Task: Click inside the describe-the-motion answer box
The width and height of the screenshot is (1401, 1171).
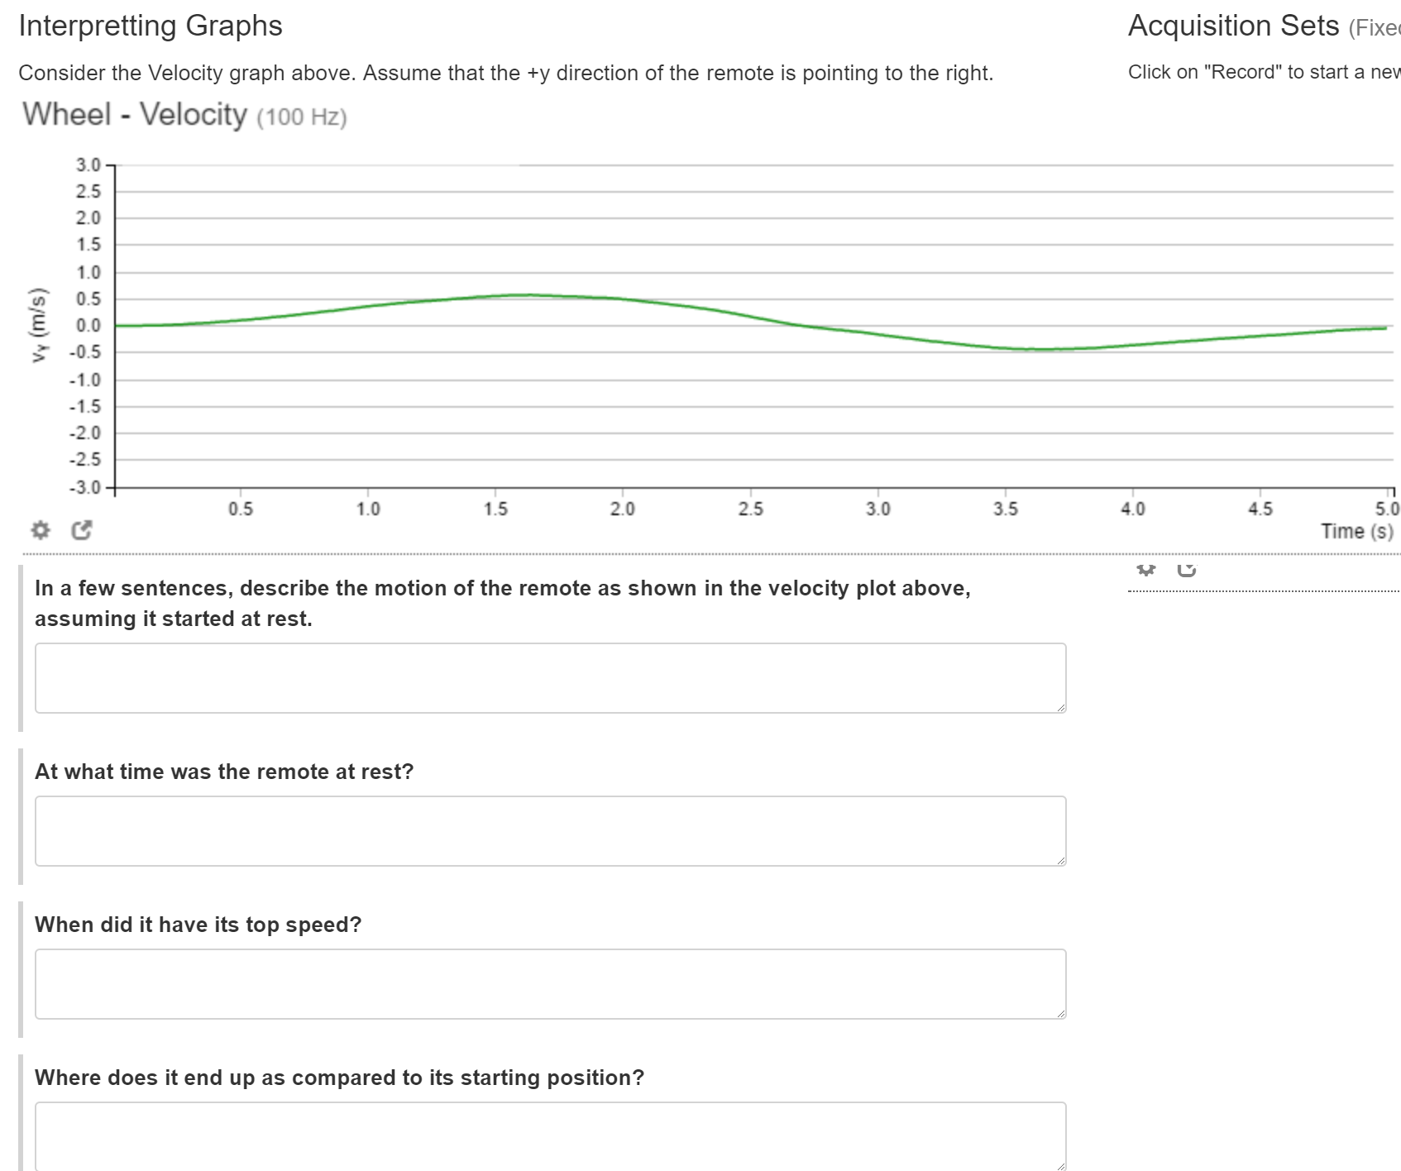Action: pos(549,678)
